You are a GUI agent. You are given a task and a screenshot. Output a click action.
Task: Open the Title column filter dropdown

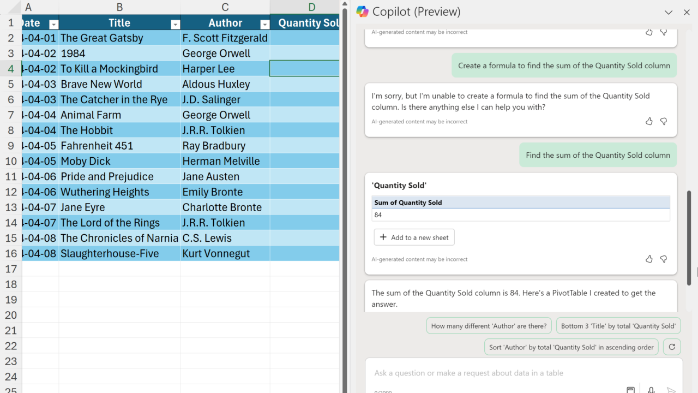[175, 24]
